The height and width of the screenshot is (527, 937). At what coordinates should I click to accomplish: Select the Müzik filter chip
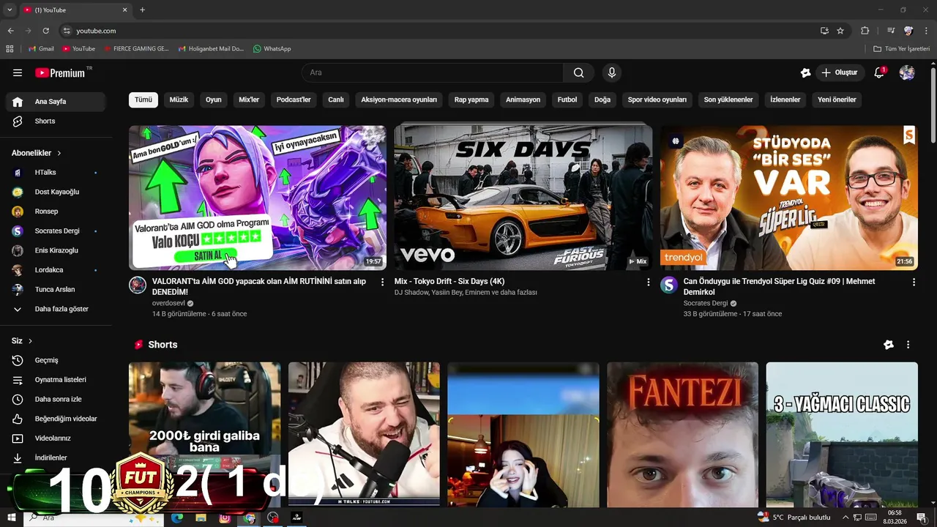179,100
